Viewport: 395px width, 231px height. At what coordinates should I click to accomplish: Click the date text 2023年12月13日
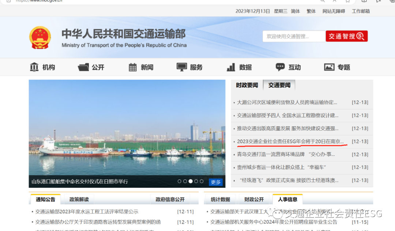pos(253,11)
